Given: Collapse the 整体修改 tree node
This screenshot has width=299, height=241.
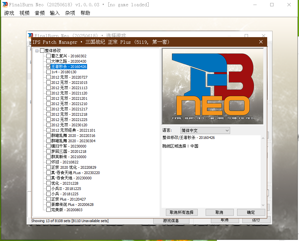Looking at the screenshot, I should point(37,51).
